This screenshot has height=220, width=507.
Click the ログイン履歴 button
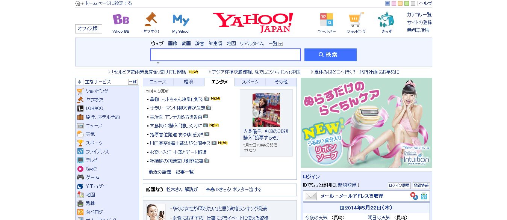pyautogui.click(x=399, y=185)
